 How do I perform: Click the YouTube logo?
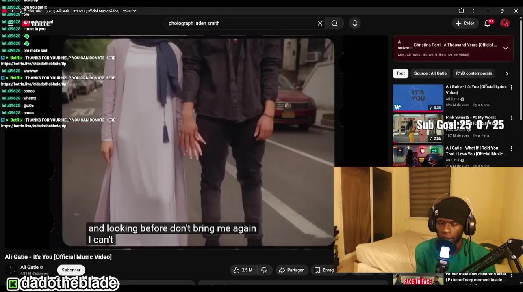click(x=36, y=24)
